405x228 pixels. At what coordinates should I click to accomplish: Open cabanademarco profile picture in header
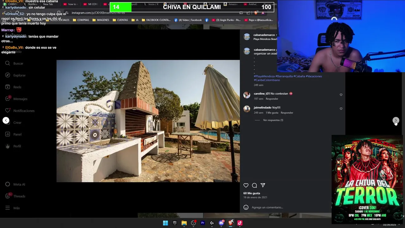pos(247,37)
